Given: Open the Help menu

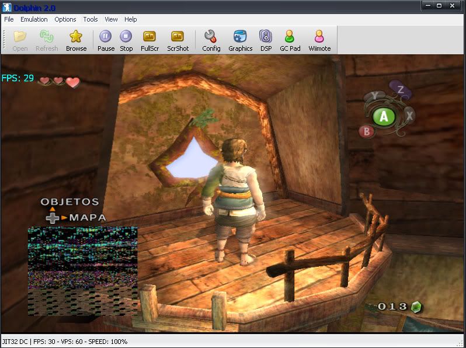Looking at the screenshot, I should tap(130, 19).
